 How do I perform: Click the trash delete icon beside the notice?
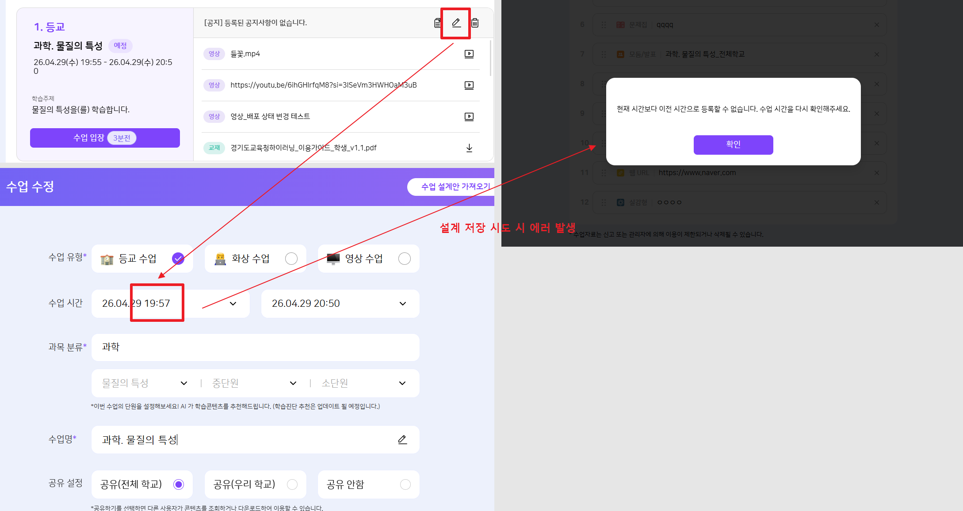[475, 23]
